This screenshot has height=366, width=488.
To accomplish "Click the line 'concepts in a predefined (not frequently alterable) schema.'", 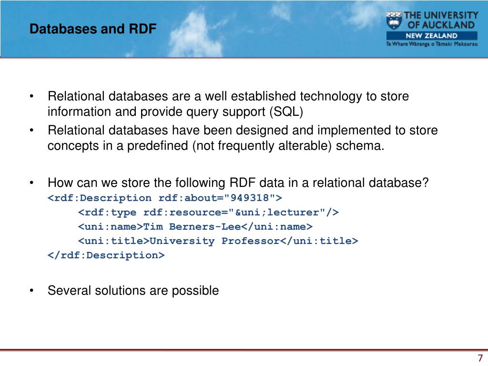I will 216,146.
